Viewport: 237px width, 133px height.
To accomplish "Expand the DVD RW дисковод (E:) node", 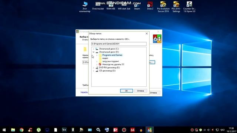I will pyautogui.click(x=93, y=68).
